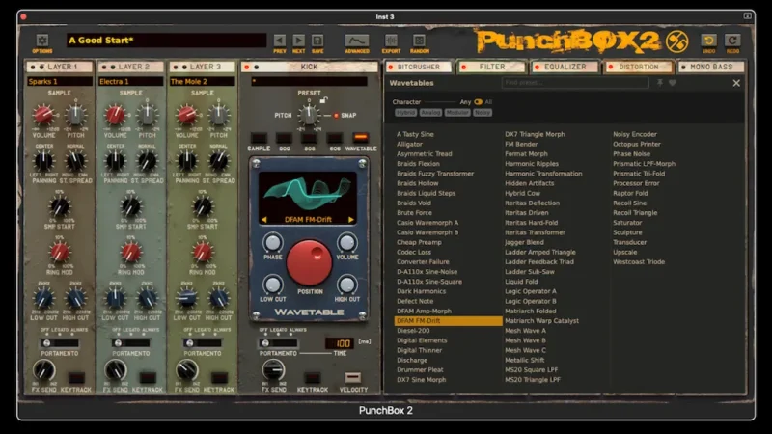This screenshot has width=772, height=434.
Task: Toggle the Mono Bass power LED
Action: (683, 67)
